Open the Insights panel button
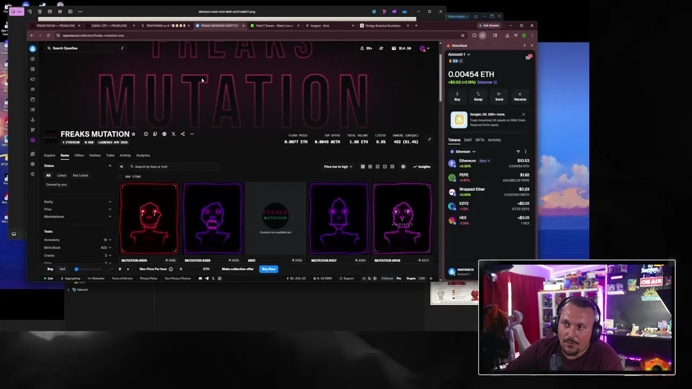This screenshot has width=692, height=389. pyautogui.click(x=422, y=166)
